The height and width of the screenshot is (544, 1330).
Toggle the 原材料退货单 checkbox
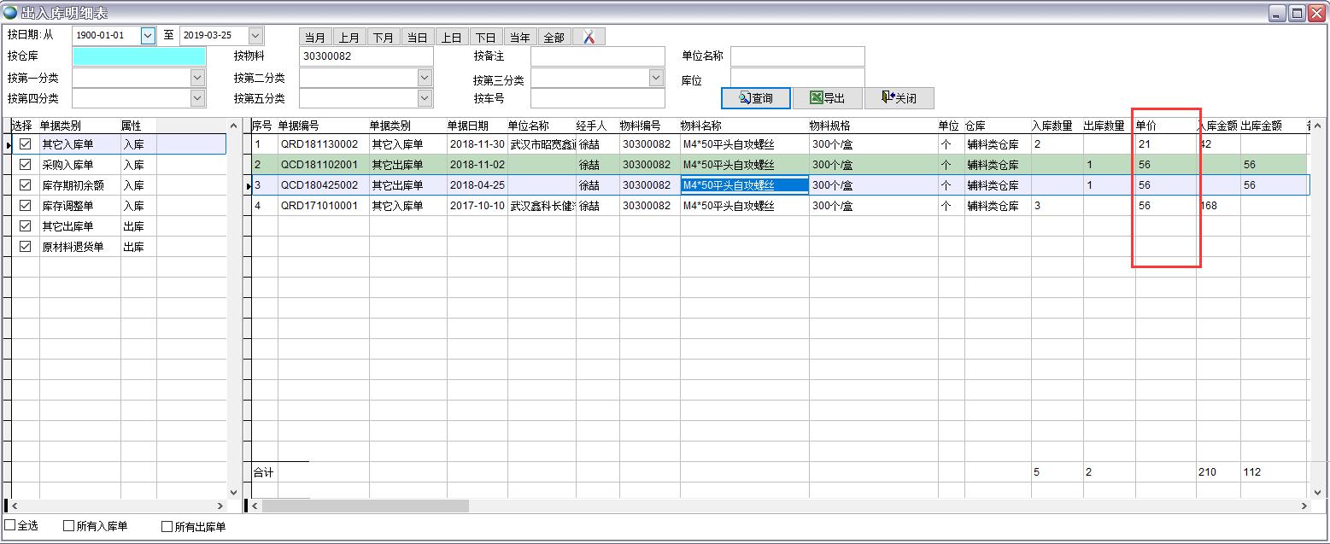26,247
